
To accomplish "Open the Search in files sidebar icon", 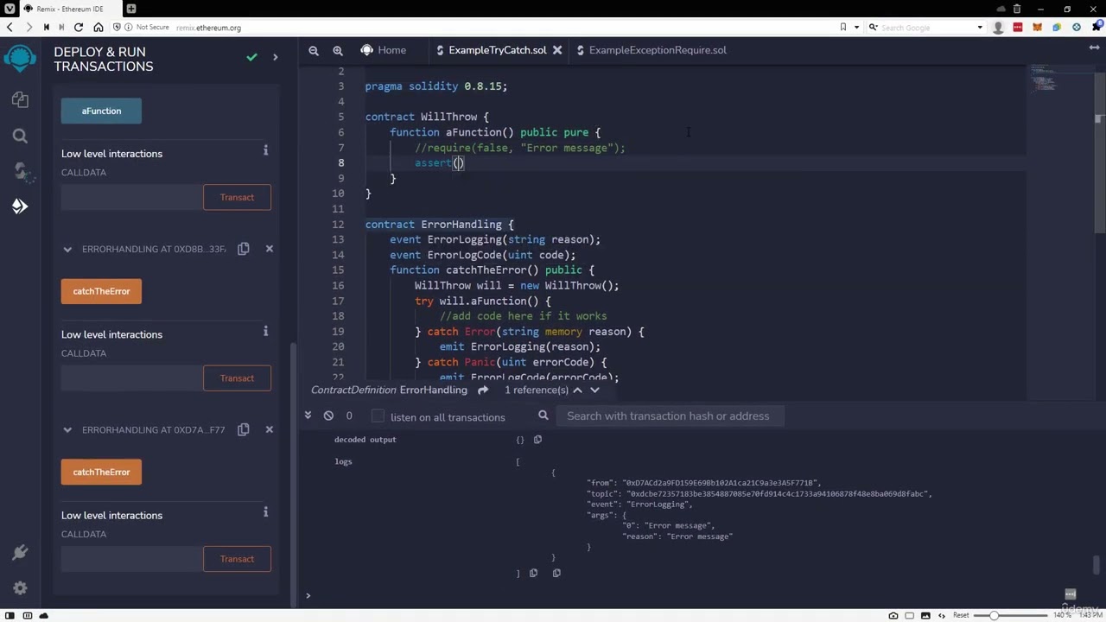I will pyautogui.click(x=20, y=136).
